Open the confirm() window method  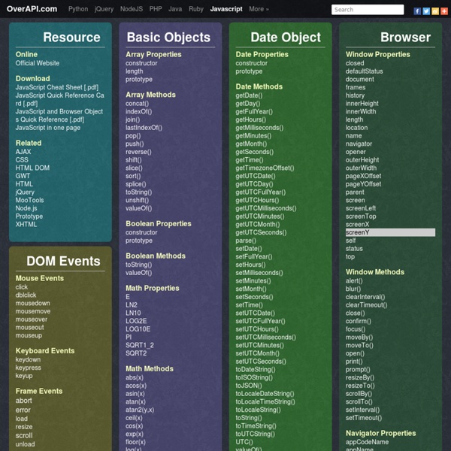coord(358,321)
